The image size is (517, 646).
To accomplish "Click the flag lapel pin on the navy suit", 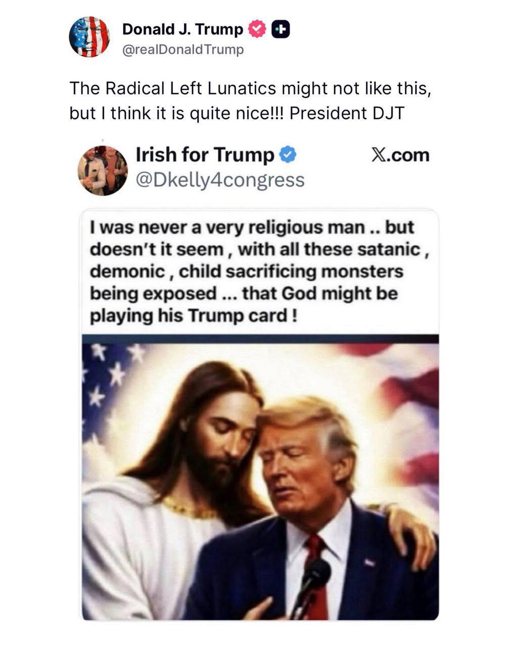I will coord(369,562).
